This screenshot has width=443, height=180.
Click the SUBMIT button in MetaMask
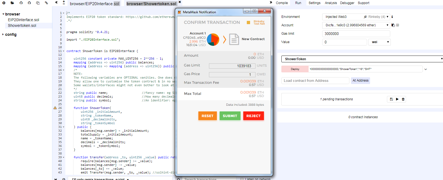click(x=230, y=116)
